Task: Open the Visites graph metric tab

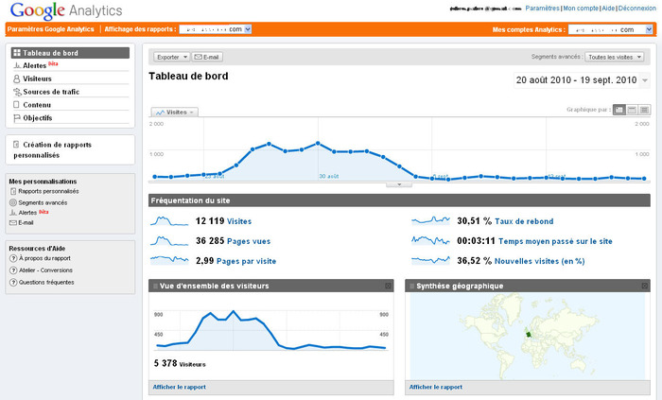Action: (x=174, y=112)
